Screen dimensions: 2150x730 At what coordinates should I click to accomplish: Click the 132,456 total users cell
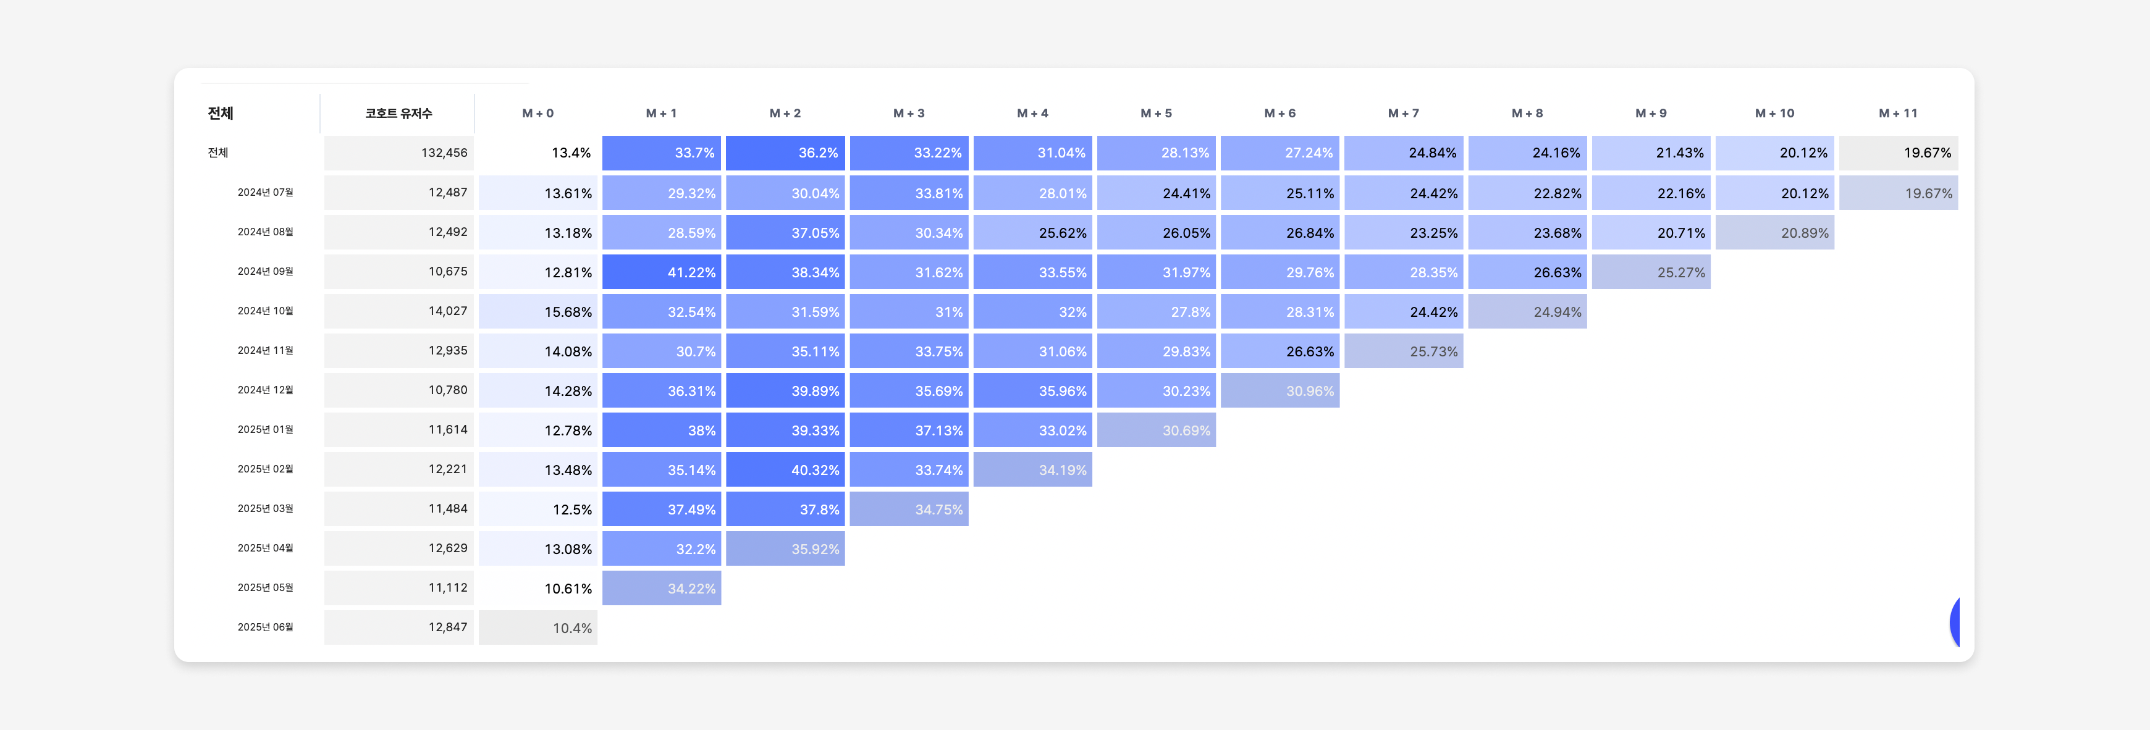tap(399, 153)
